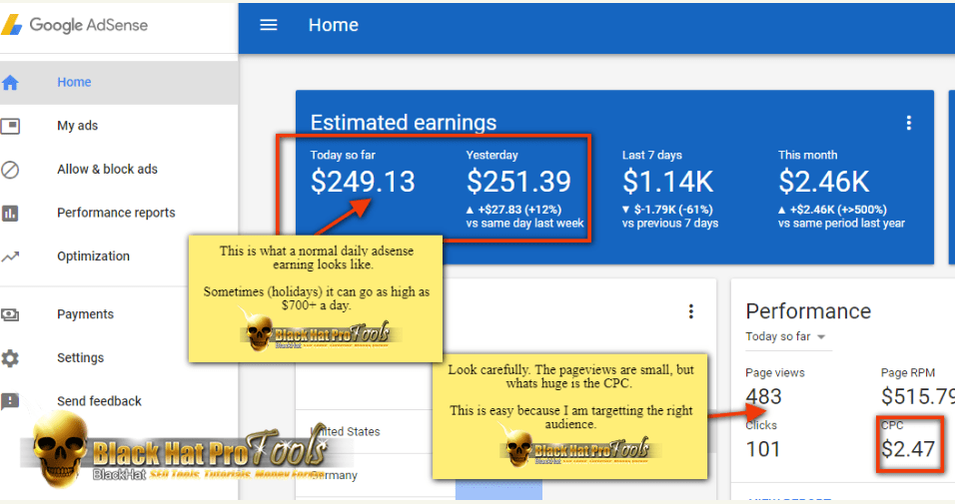Expand the 'Today so far' period dropdown
Viewport: 955px width, 504px height.
pos(786,337)
